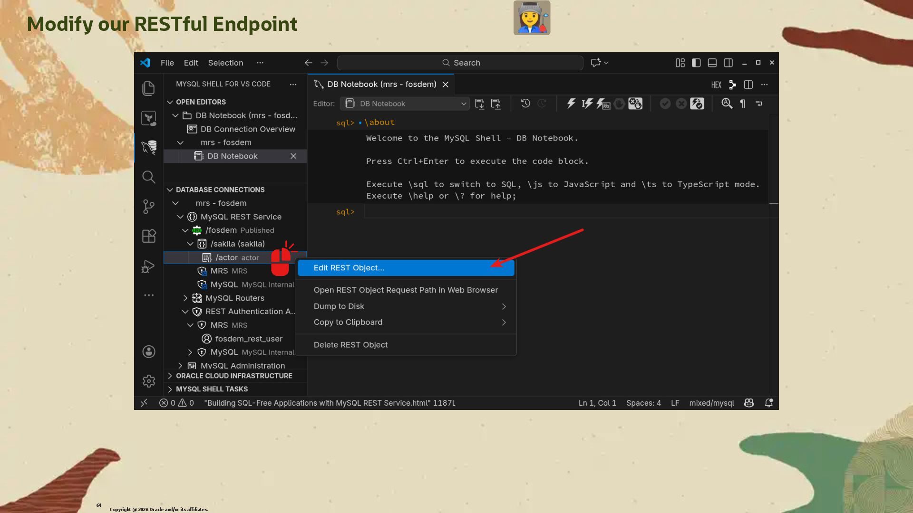This screenshot has height=513, width=913.
Task: Open the Explorer files icon
Action: (149, 88)
